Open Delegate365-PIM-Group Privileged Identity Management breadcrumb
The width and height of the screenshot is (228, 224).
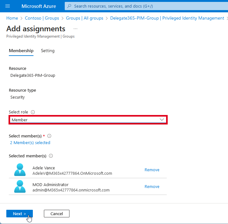click(x=167, y=18)
